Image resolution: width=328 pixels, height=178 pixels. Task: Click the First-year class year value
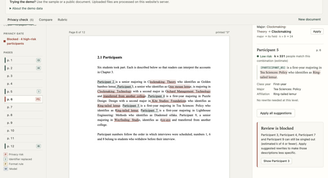280,84
